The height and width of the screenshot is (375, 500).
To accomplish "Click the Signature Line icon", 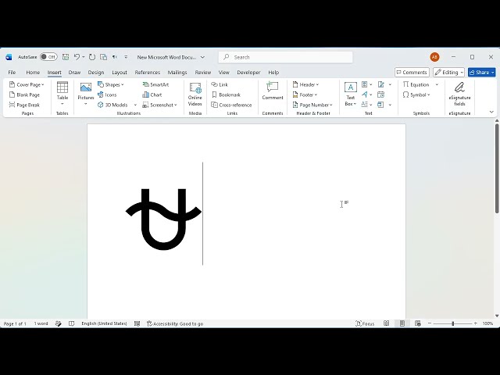I will [381, 84].
